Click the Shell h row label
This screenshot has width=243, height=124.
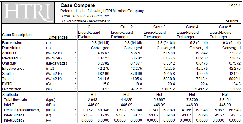[x=8, y=74]
